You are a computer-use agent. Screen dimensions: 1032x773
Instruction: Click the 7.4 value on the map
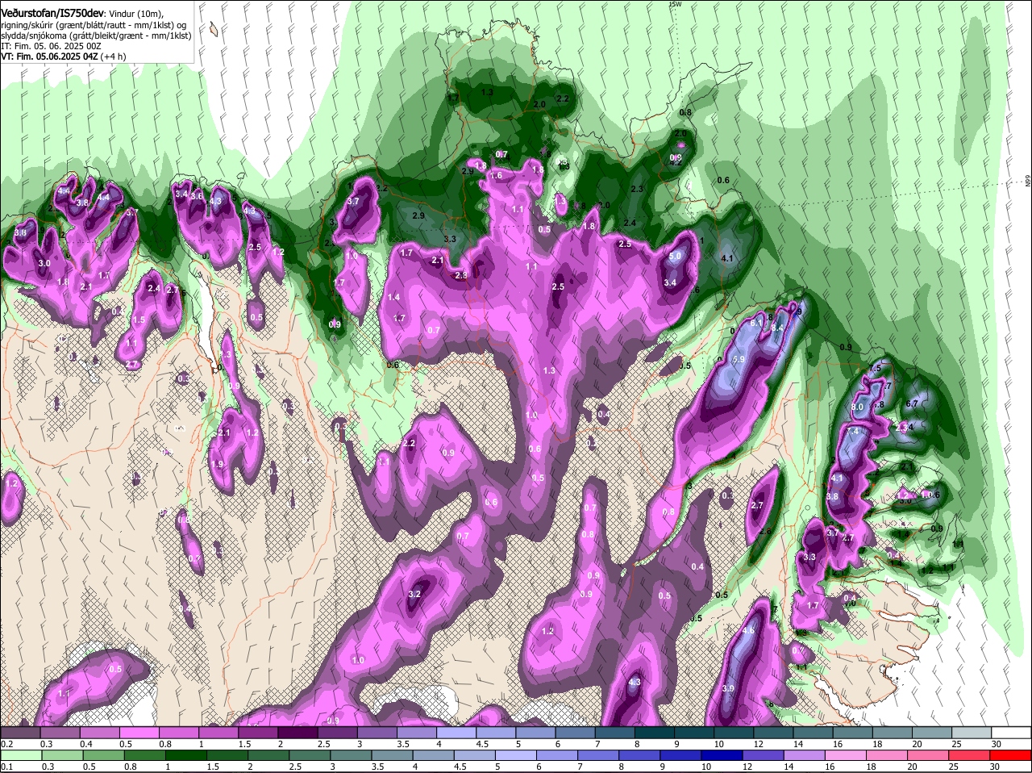855,432
